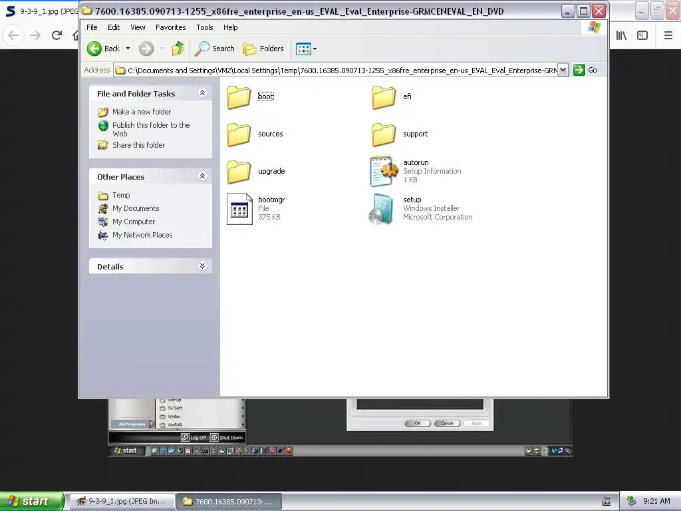Collapse the Other Places panel

click(x=202, y=176)
